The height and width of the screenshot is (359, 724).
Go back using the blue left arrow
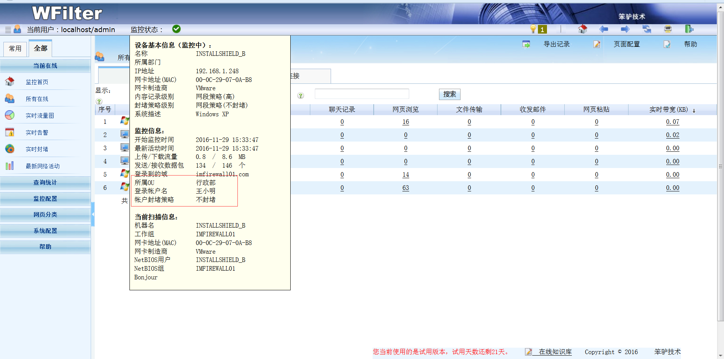click(x=604, y=29)
